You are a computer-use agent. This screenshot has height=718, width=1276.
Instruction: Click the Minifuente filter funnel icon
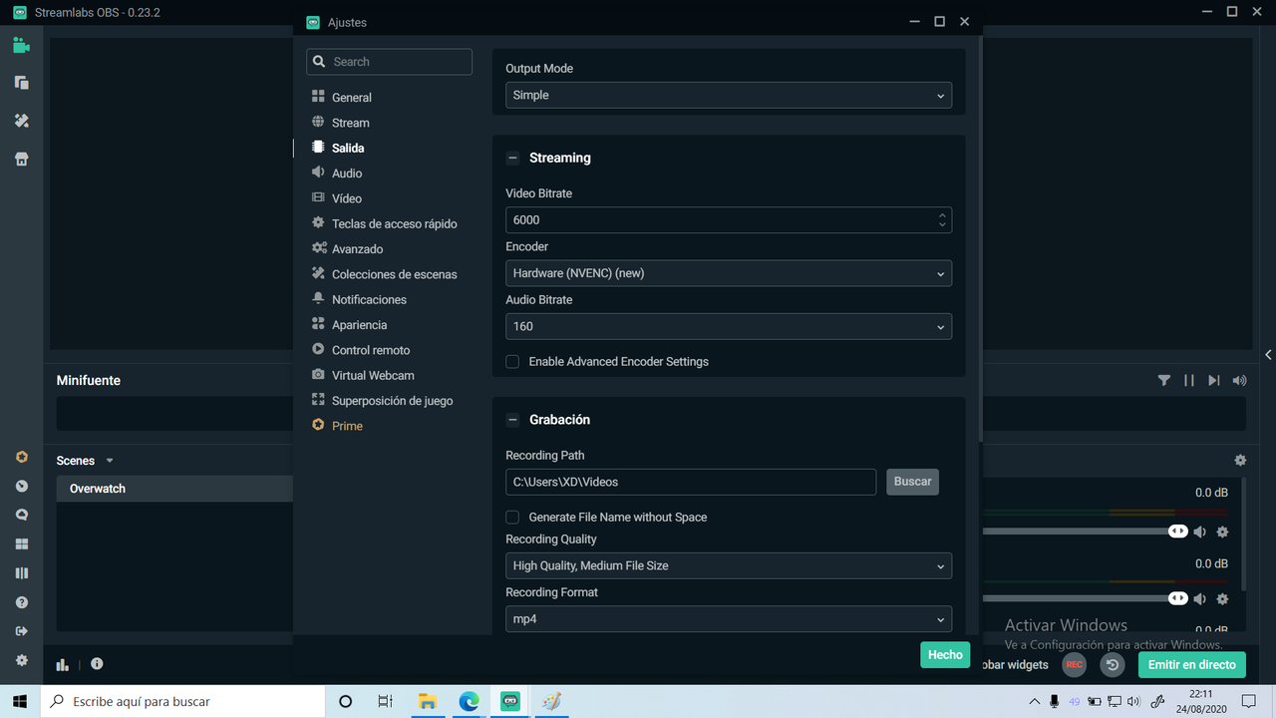pos(1163,380)
